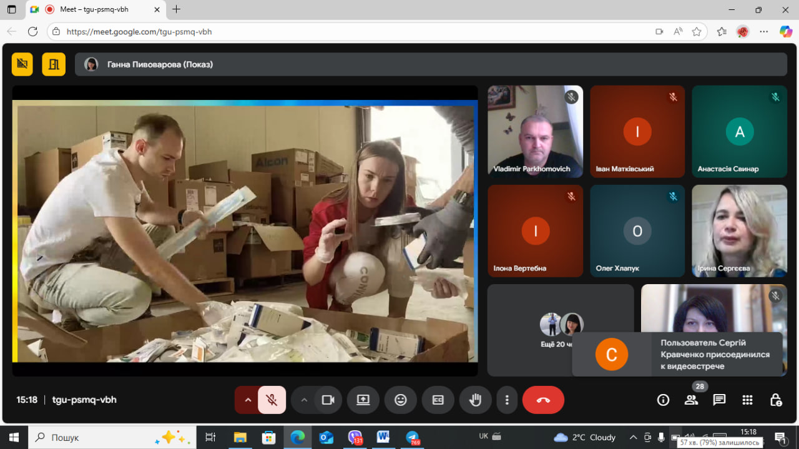This screenshot has width=799, height=449.
Task: Show the participants list
Action: (x=691, y=400)
